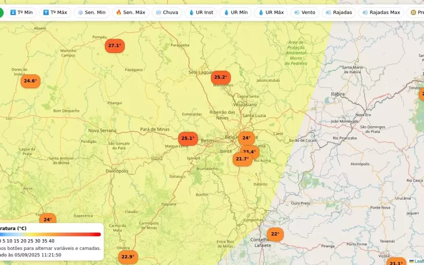Click the 25.1° marker near Betim
This screenshot has height=265, width=424.
click(x=188, y=138)
